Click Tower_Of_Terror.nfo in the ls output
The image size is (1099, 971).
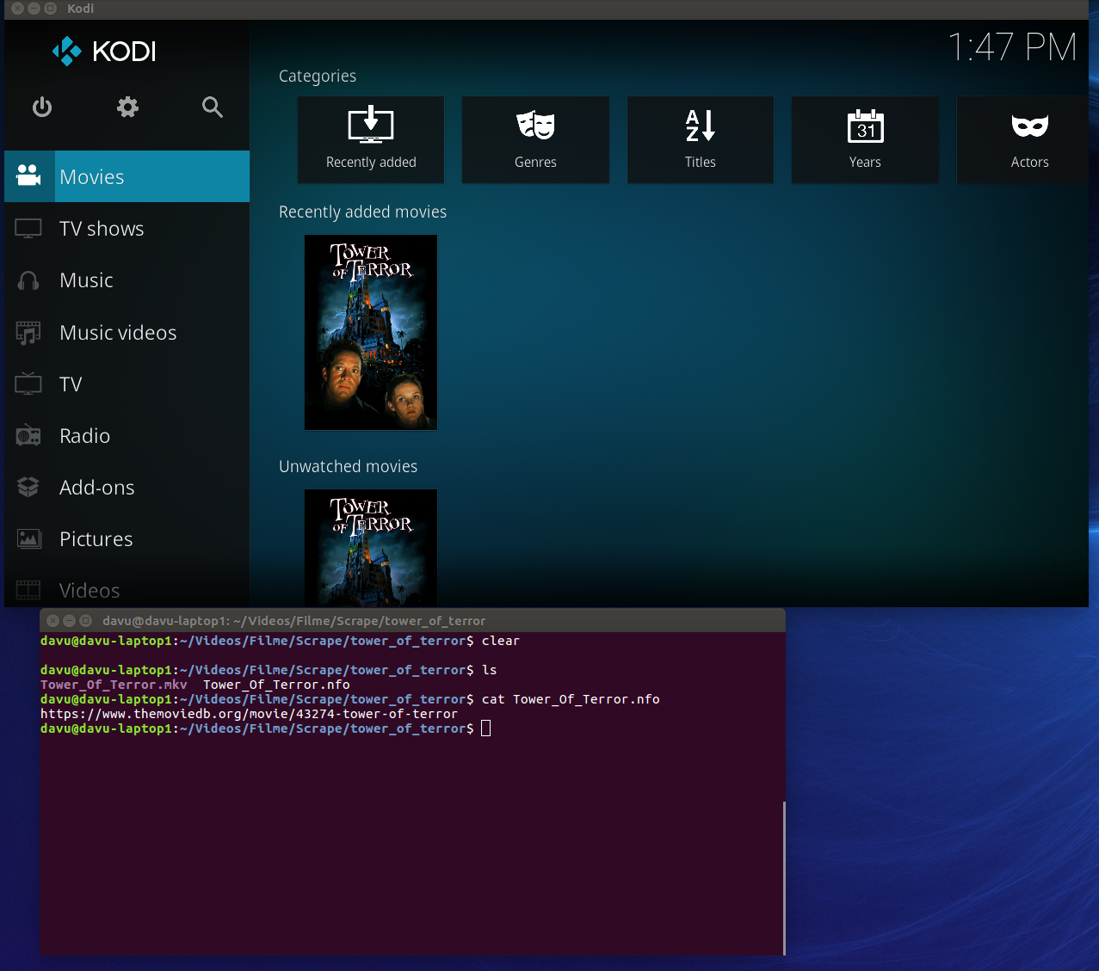pos(276,685)
